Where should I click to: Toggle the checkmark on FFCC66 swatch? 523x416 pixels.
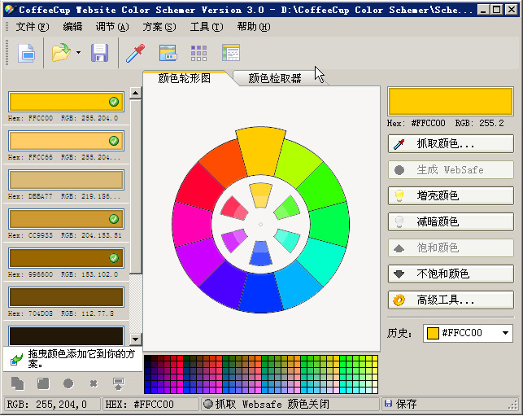pyautogui.click(x=114, y=141)
